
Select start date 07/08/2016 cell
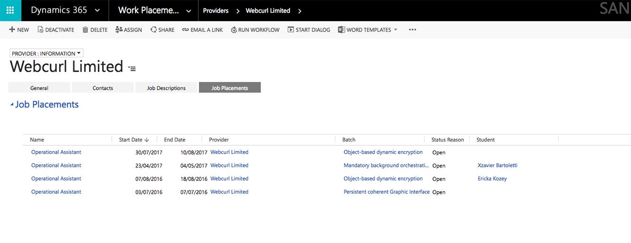149,179
